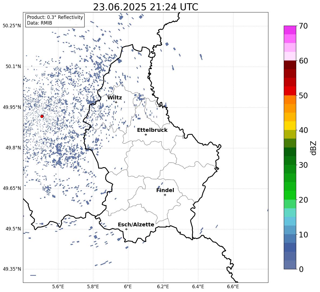Click the orange colorbar segment below 50
Viewport: 320px width, 292px height.
pos(290,100)
